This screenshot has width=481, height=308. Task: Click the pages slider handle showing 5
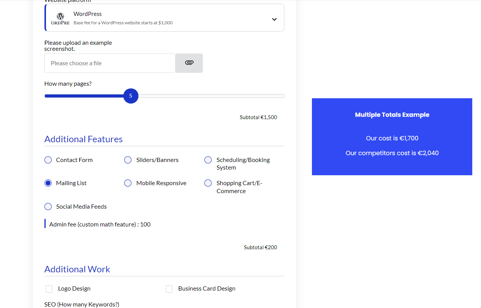point(131,96)
